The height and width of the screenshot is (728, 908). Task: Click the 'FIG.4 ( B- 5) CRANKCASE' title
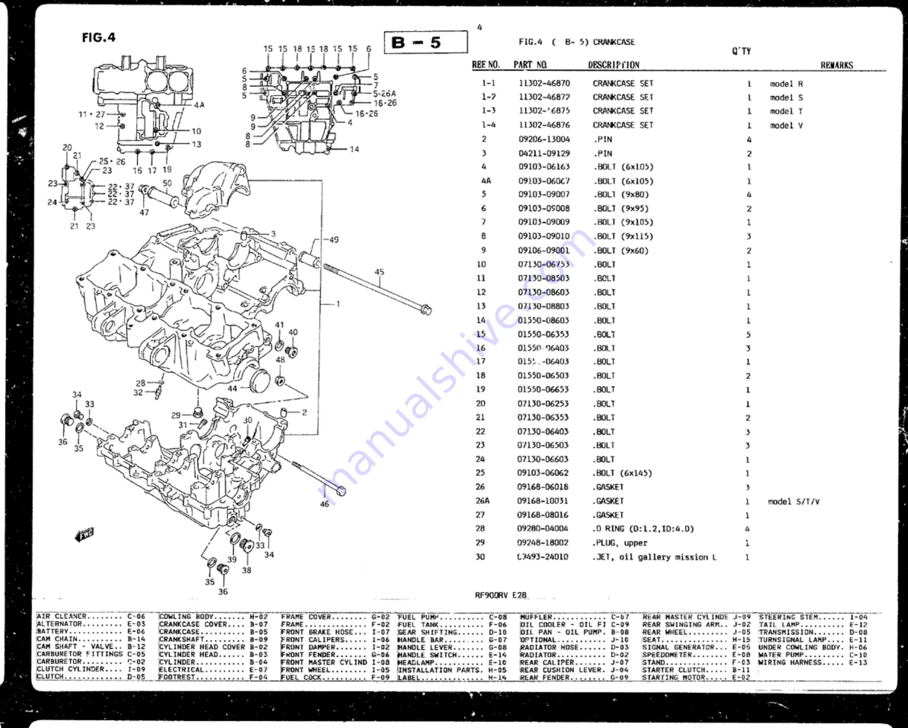576,42
